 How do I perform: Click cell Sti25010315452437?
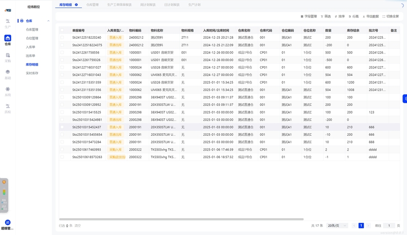pyautogui.click(x=86, y=127)
